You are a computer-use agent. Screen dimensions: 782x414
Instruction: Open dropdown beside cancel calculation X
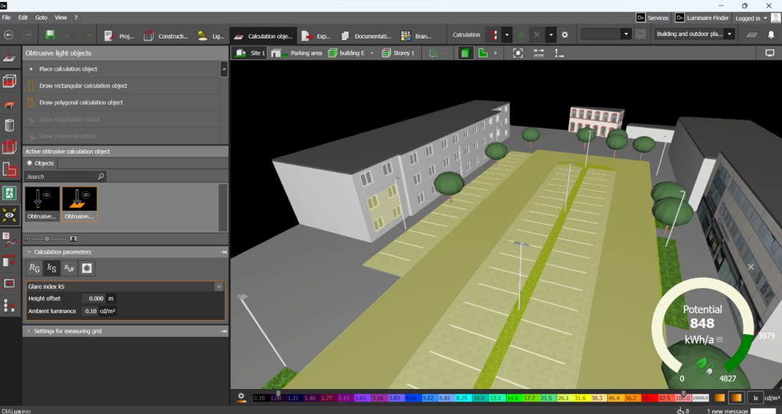tap(551, 35)
